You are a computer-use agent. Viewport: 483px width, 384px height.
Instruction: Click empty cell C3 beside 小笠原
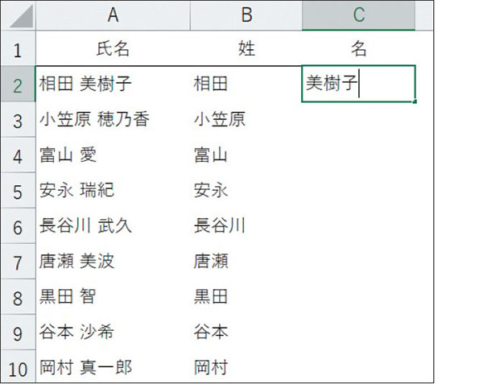click(358, 119)
